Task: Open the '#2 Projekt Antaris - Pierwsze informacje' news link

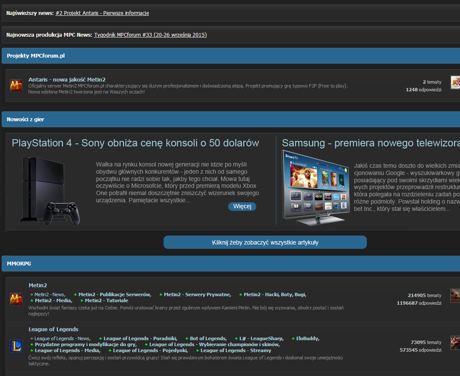Action: coord(102,13)
